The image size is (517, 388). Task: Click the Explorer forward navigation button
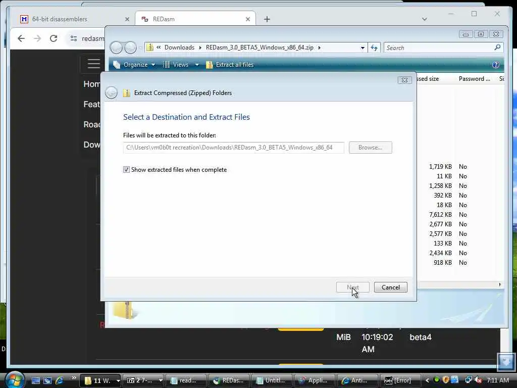point(131,47)
